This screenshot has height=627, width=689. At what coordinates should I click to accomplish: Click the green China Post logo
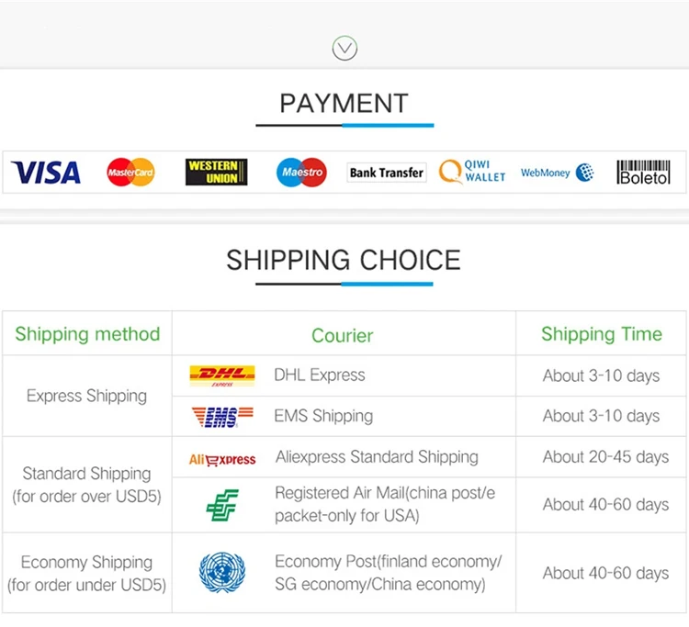pos(222,505)
